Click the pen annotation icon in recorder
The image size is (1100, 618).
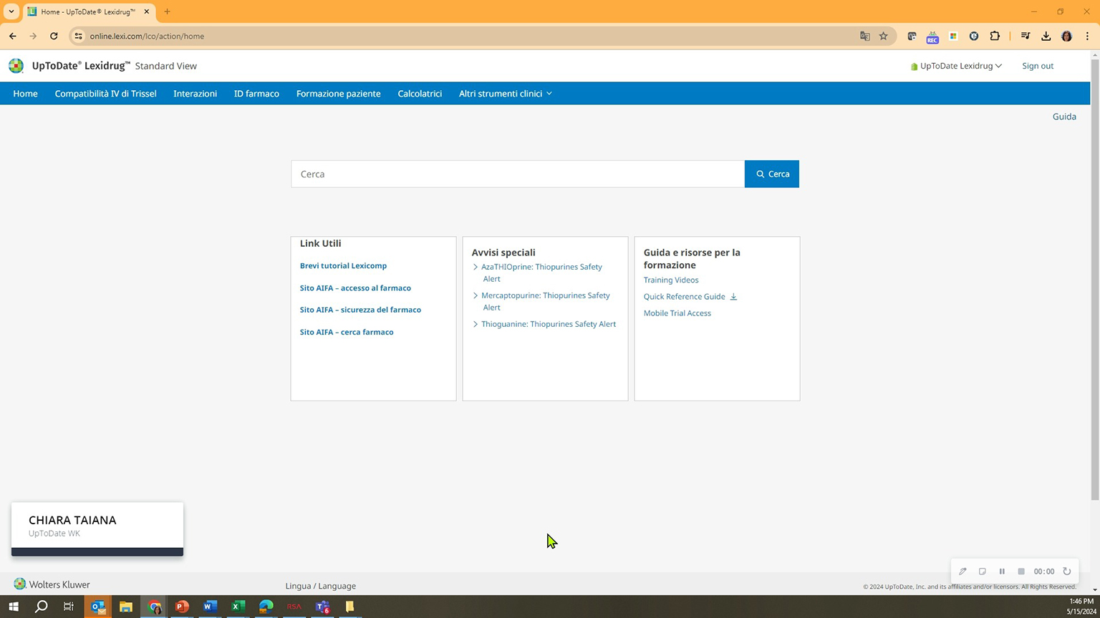(962, 572)
